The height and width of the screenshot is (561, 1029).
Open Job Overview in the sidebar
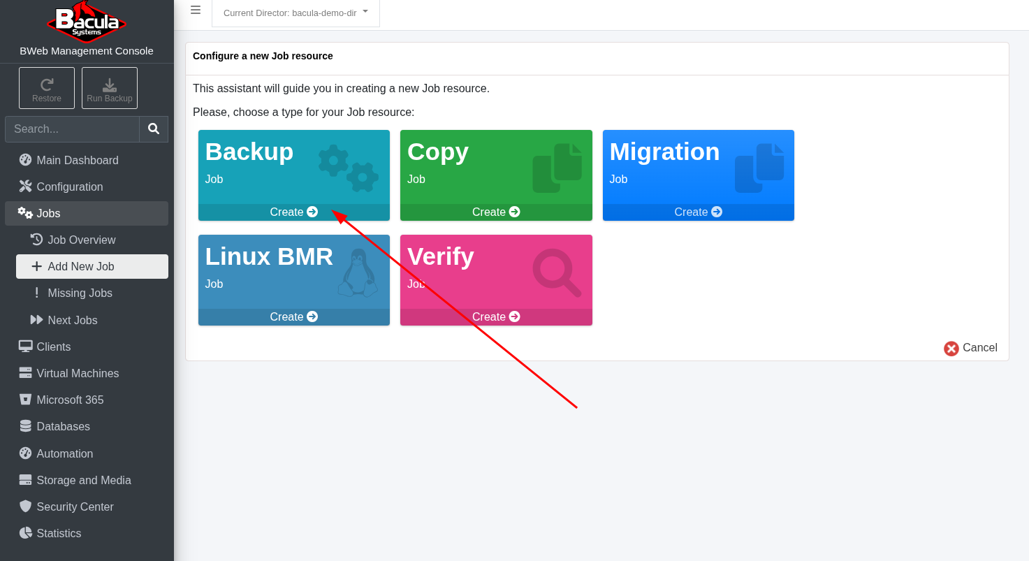81,240
